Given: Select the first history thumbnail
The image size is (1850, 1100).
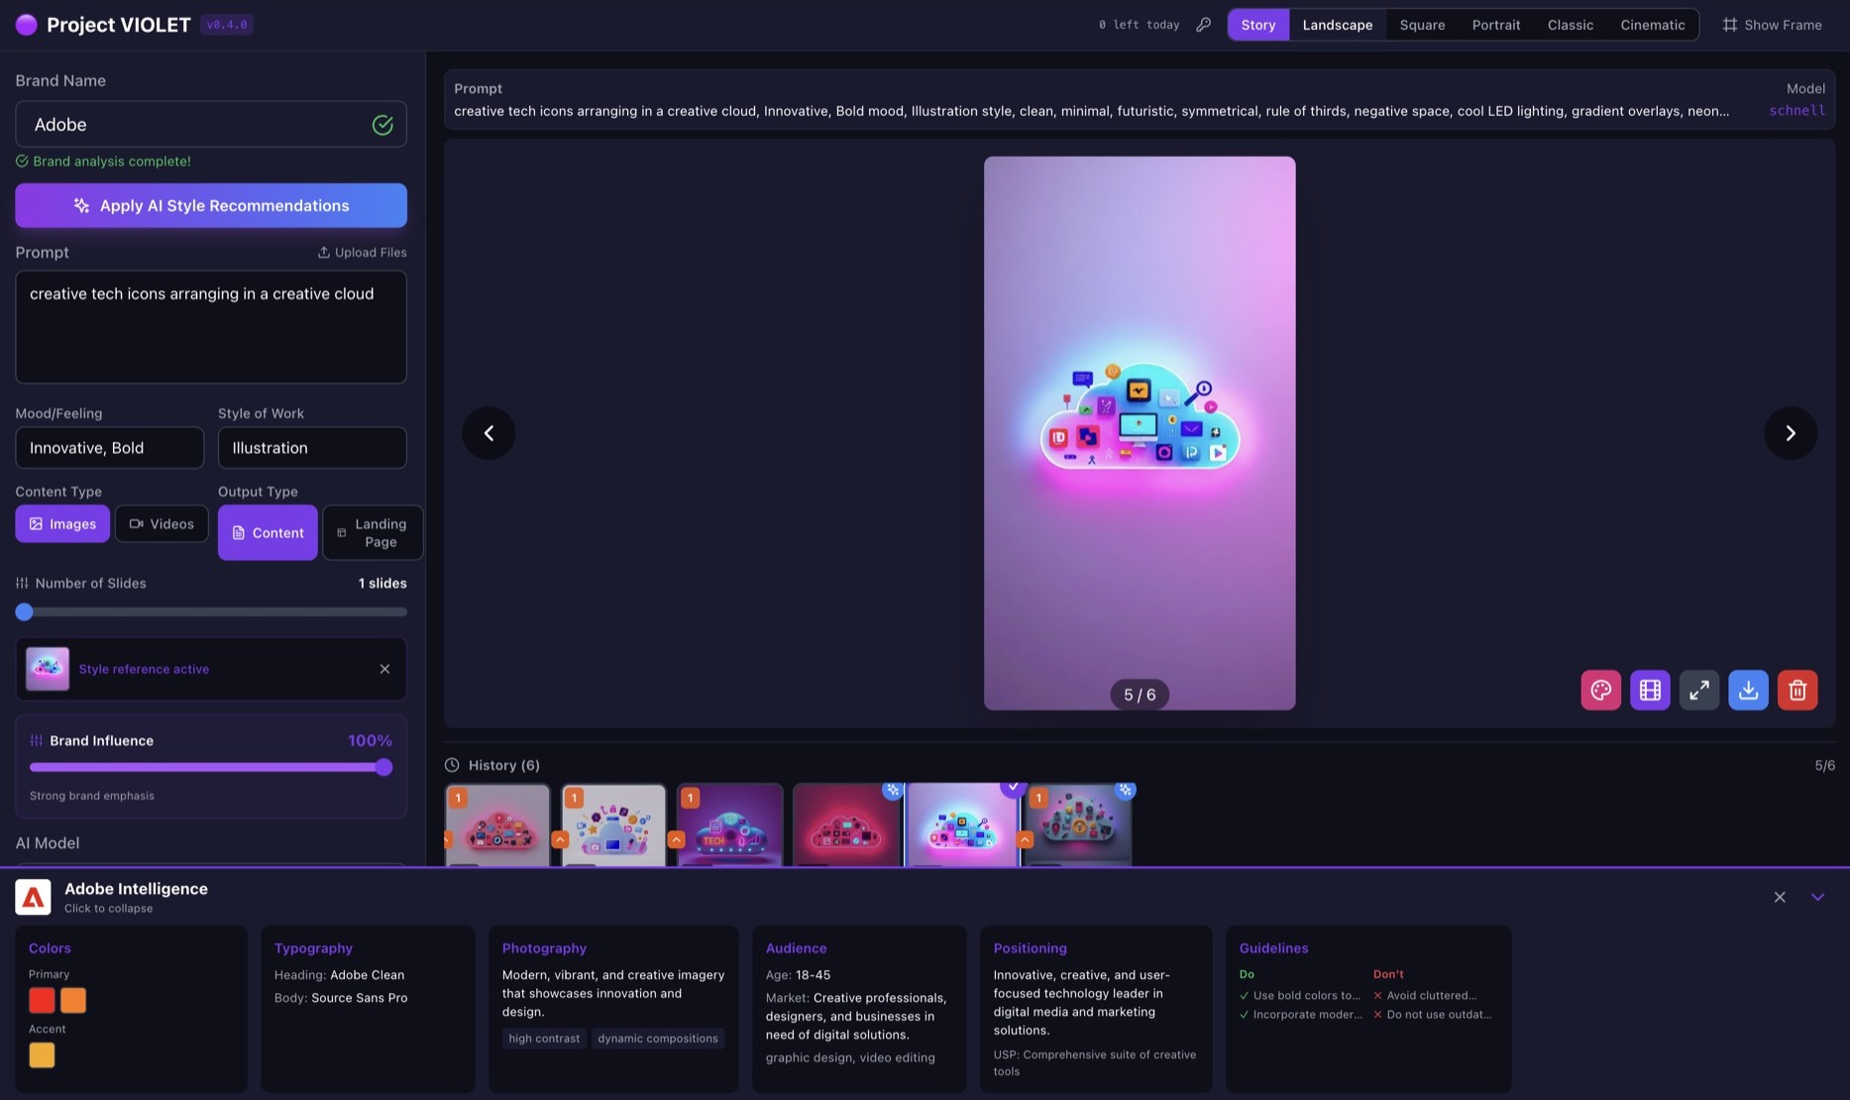Looking at the screenshot, I should point(497,825).
